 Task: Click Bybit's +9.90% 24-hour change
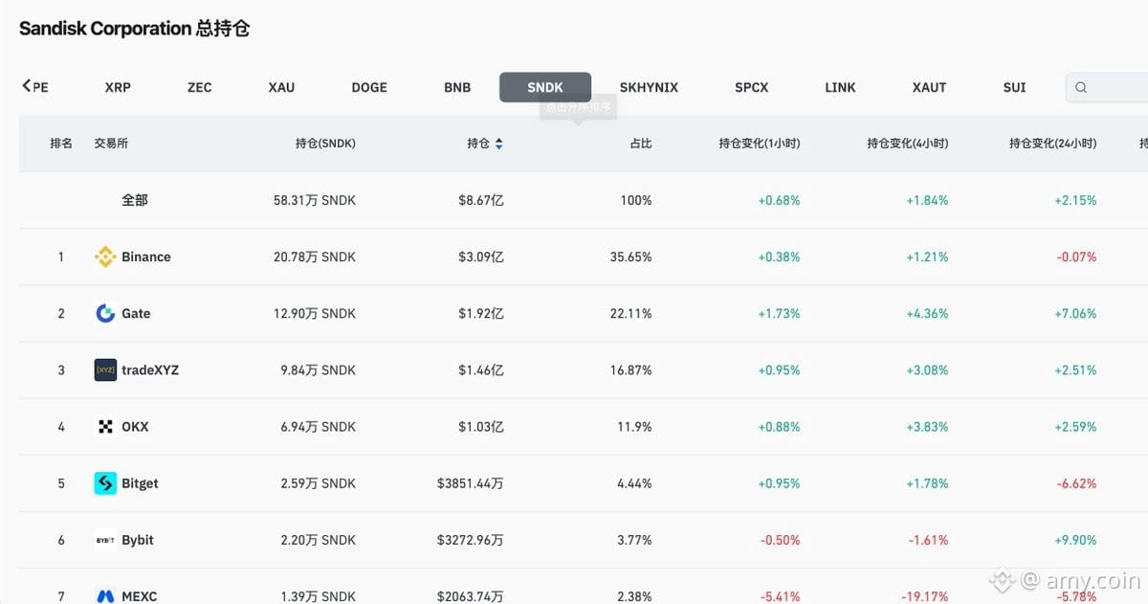[1075, 540]
